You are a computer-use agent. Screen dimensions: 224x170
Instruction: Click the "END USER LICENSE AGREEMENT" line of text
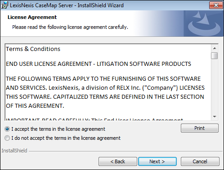[x=99, y=64]
